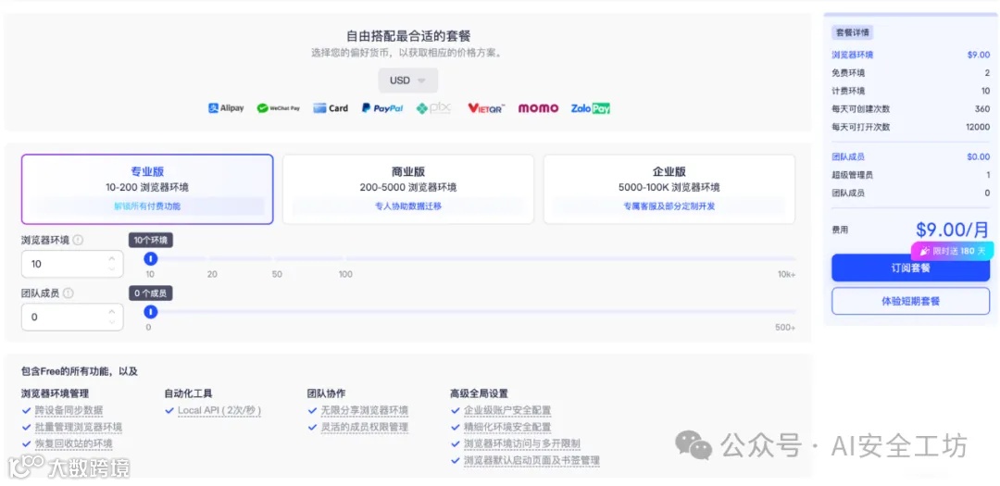Click the 精细化环境安全配置 feature
The height and width of the screenshot is (486, 1000).
click(x=507, y=427)
